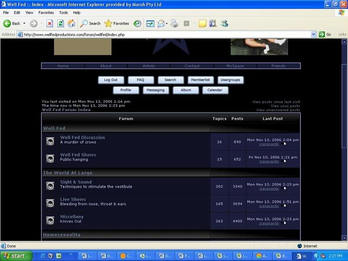Screen dimensions: 348x261
Task: Open the Live Shows forum
Action: click(73, 199)
